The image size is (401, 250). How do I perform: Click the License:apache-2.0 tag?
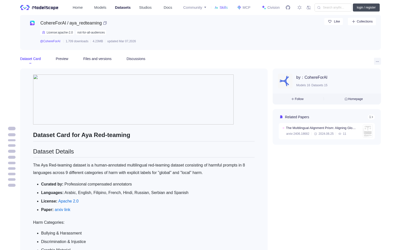pyautogui.click(x=57, y=32)
